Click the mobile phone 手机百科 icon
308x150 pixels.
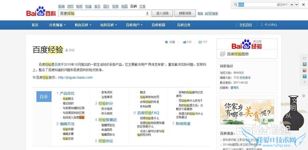tap(237, 25)
